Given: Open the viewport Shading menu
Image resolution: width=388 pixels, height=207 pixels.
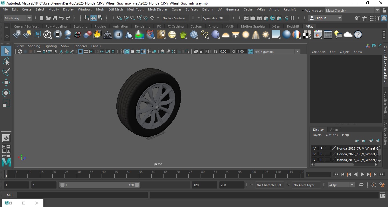Looking at the screenshot, I should pyautogui.click(x=34, y=46).
